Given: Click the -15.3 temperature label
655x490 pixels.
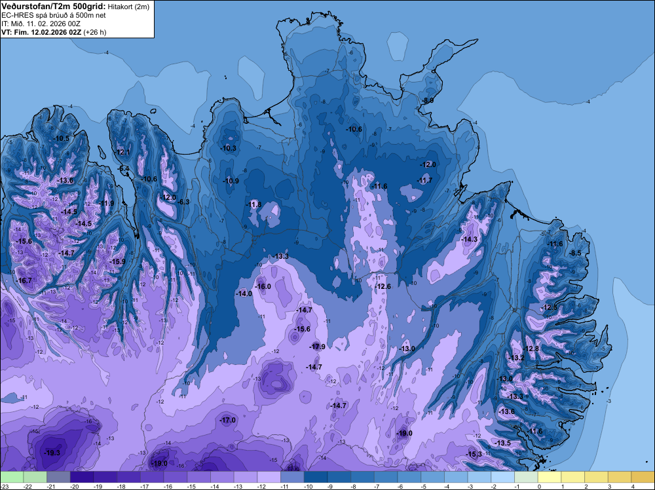Looking at the screenshot, I should tap(474, 454).
